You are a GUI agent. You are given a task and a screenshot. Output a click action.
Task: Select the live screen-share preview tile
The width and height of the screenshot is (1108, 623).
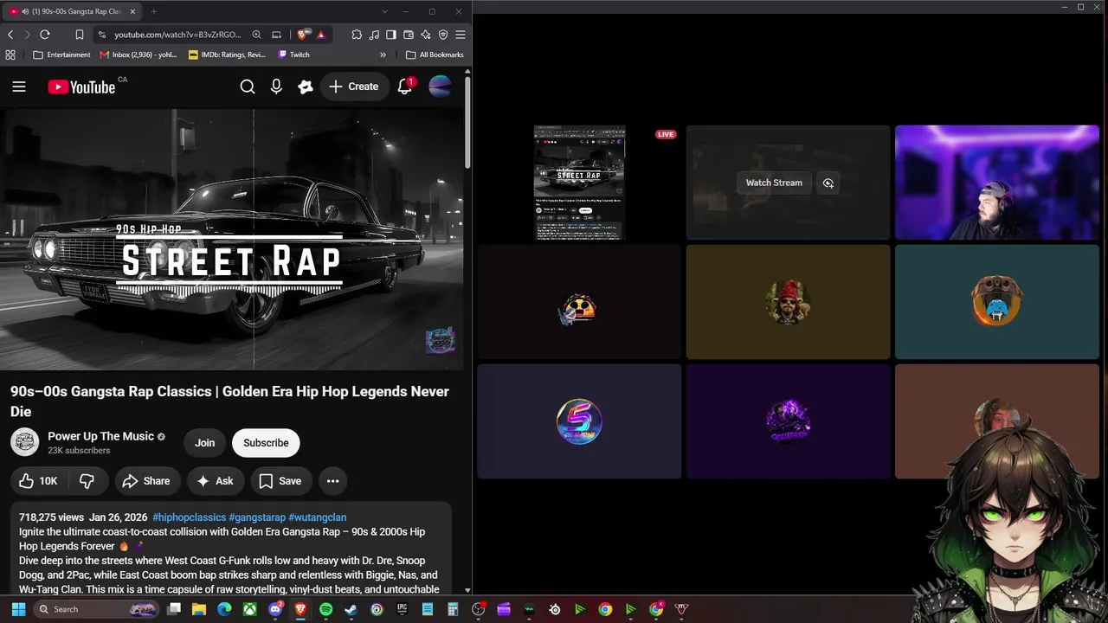579,183
